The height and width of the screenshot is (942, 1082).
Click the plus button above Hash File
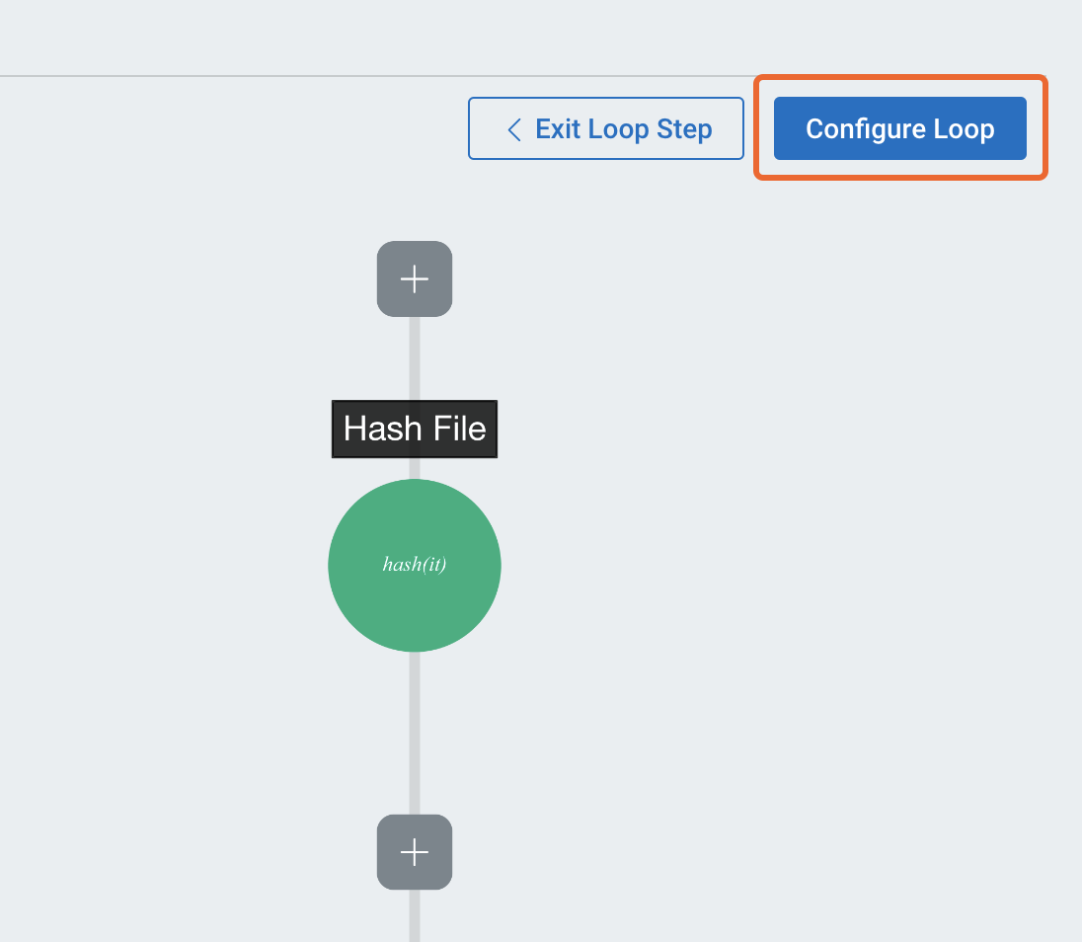(415, 279)
